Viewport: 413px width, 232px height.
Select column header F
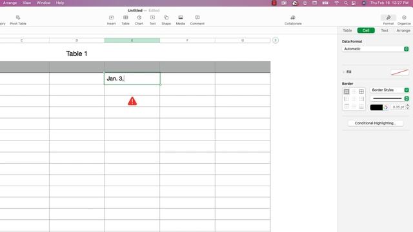187,41
